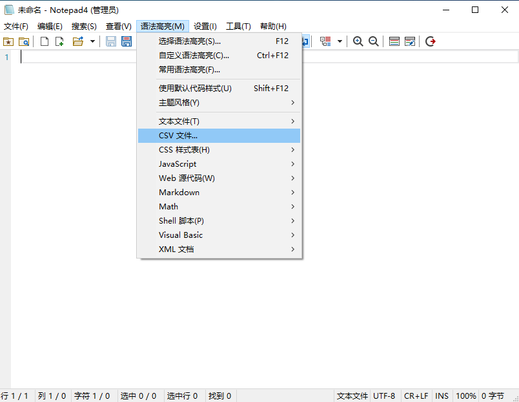Toggle INS insert mode in status bar
This screenshot has width=519, height=402.
[x=442, y=396]
